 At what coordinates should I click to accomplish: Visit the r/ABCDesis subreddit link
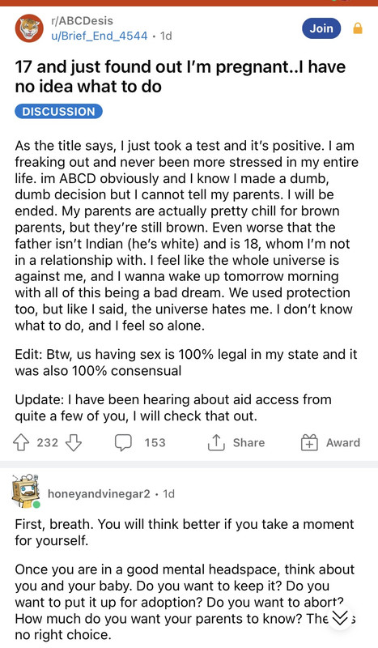[82, 21]
